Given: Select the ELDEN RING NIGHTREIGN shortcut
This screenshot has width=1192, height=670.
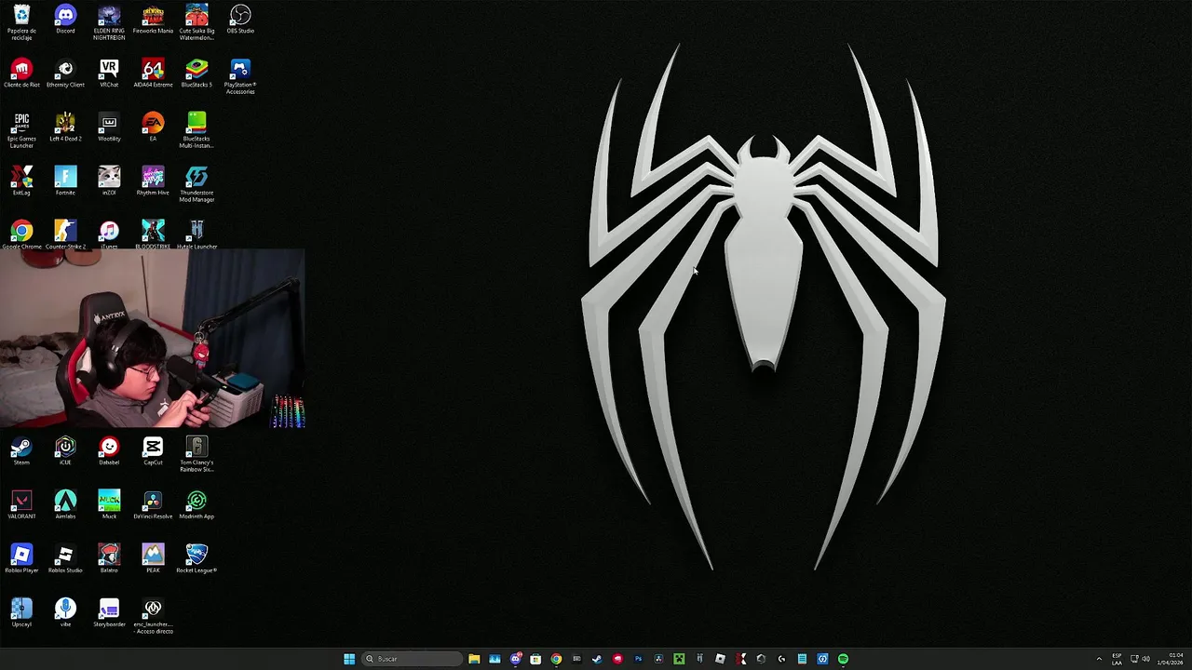Looking at the screenshot, I should pos(109,22).
